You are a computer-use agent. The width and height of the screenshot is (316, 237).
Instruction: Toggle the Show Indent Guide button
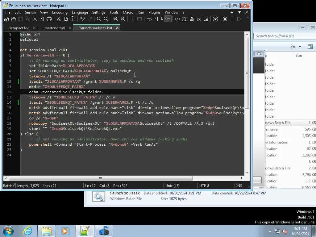[x=168, y=19]
